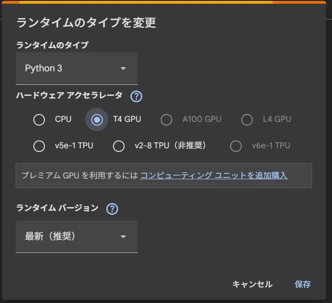
Task: Pick the v2-8 TPU（非推奨）option
Action: click(x=119, y=146)
